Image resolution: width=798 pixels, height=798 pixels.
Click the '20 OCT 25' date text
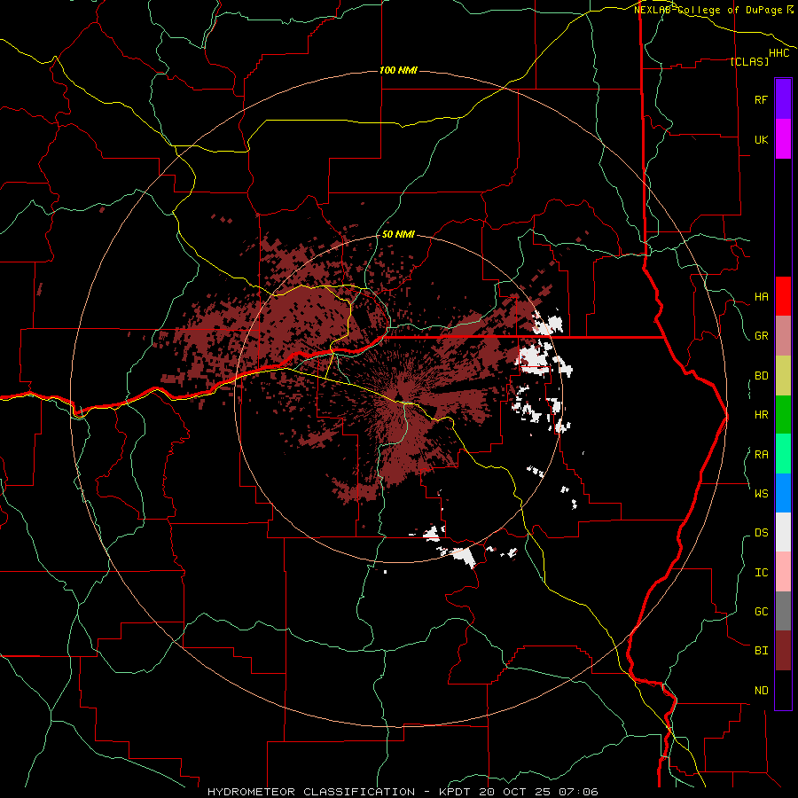[x=515, y=792]
